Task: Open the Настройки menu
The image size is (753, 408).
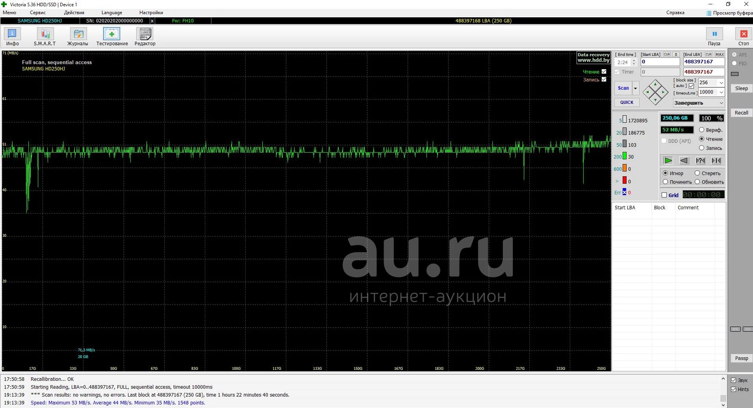Action: point(151,13)
